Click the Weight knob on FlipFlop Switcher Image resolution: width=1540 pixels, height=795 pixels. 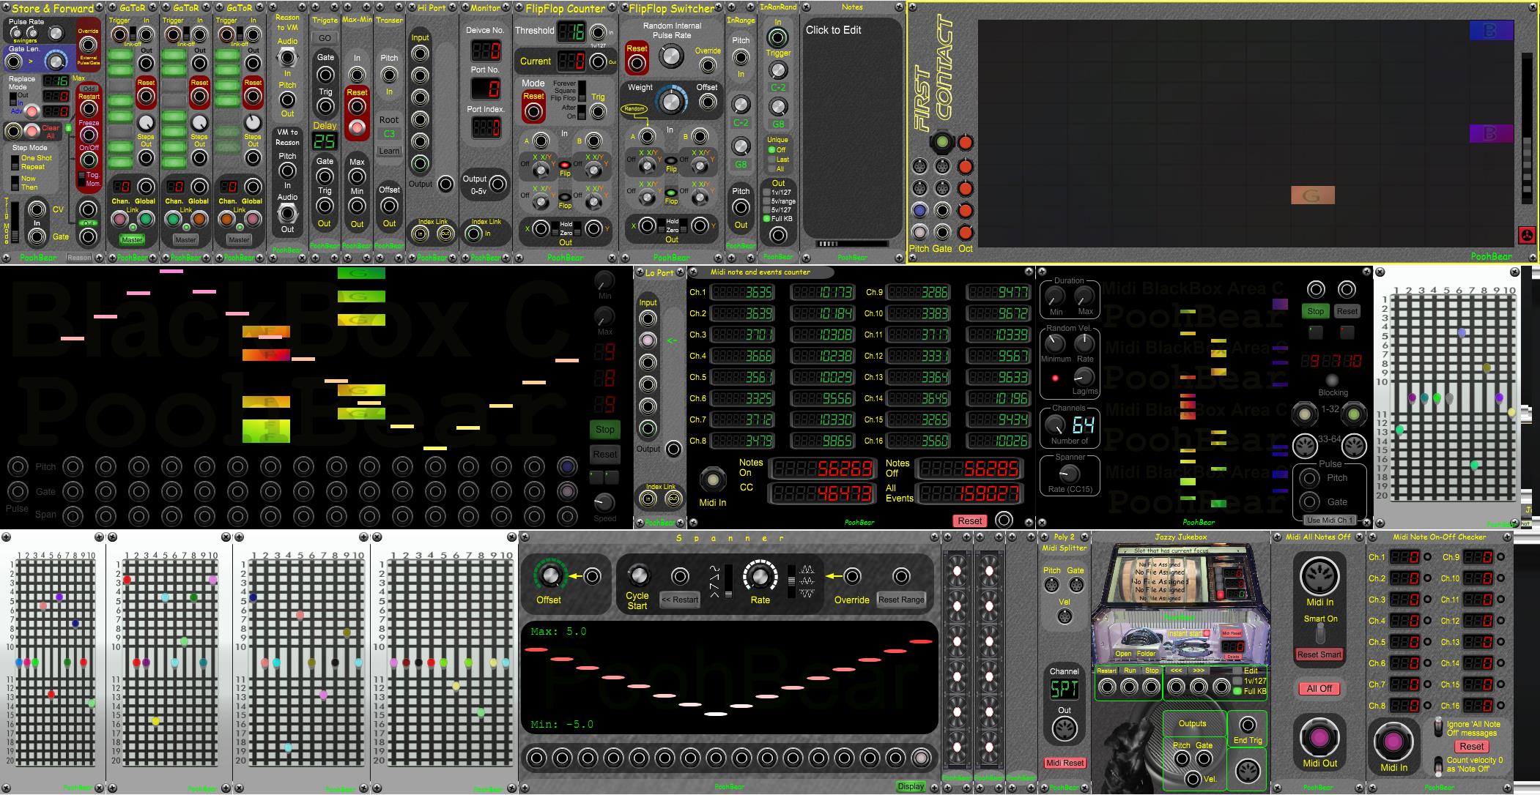tap(671, 101)
